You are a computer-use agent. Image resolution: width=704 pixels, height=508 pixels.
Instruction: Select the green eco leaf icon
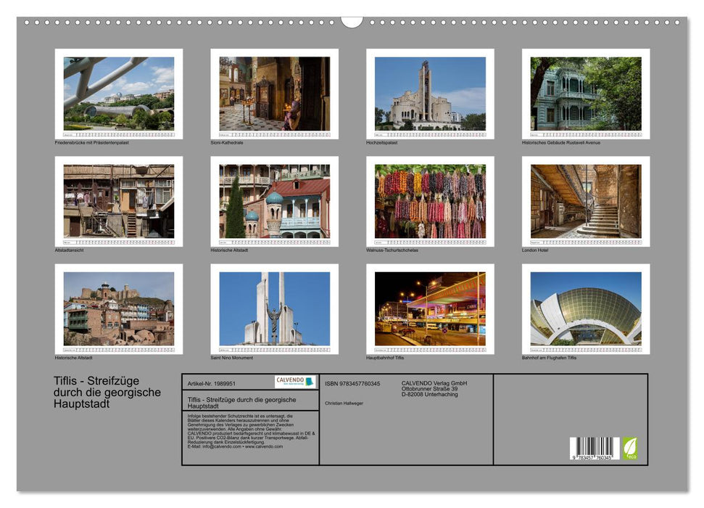[x=632, y=449]
